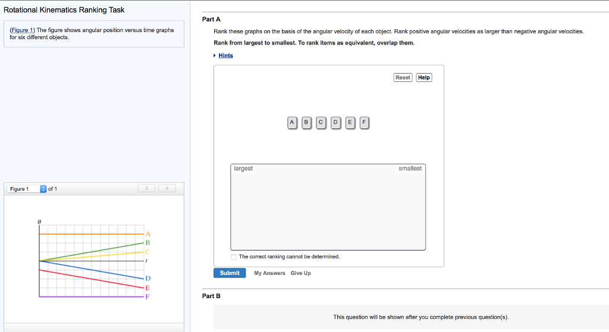Open the Figure 1 link in problem text
The height and width of the screenshot is (332, 609).
click(23, 30)
